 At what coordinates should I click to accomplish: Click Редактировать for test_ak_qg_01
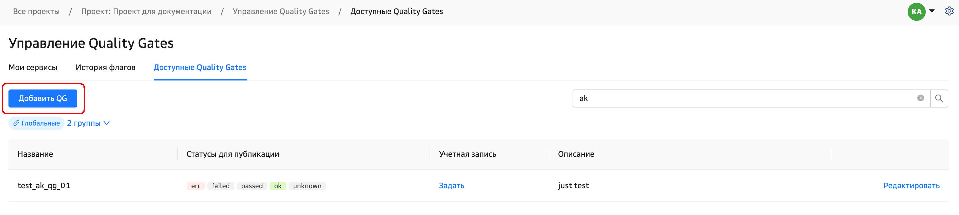[911, 186]
